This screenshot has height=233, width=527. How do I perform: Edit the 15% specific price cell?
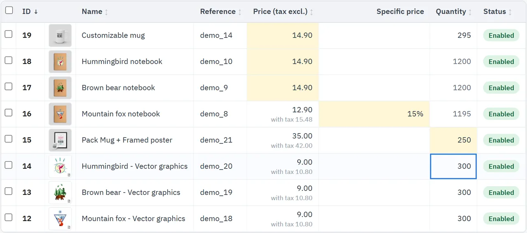click(x=374, y=114)
